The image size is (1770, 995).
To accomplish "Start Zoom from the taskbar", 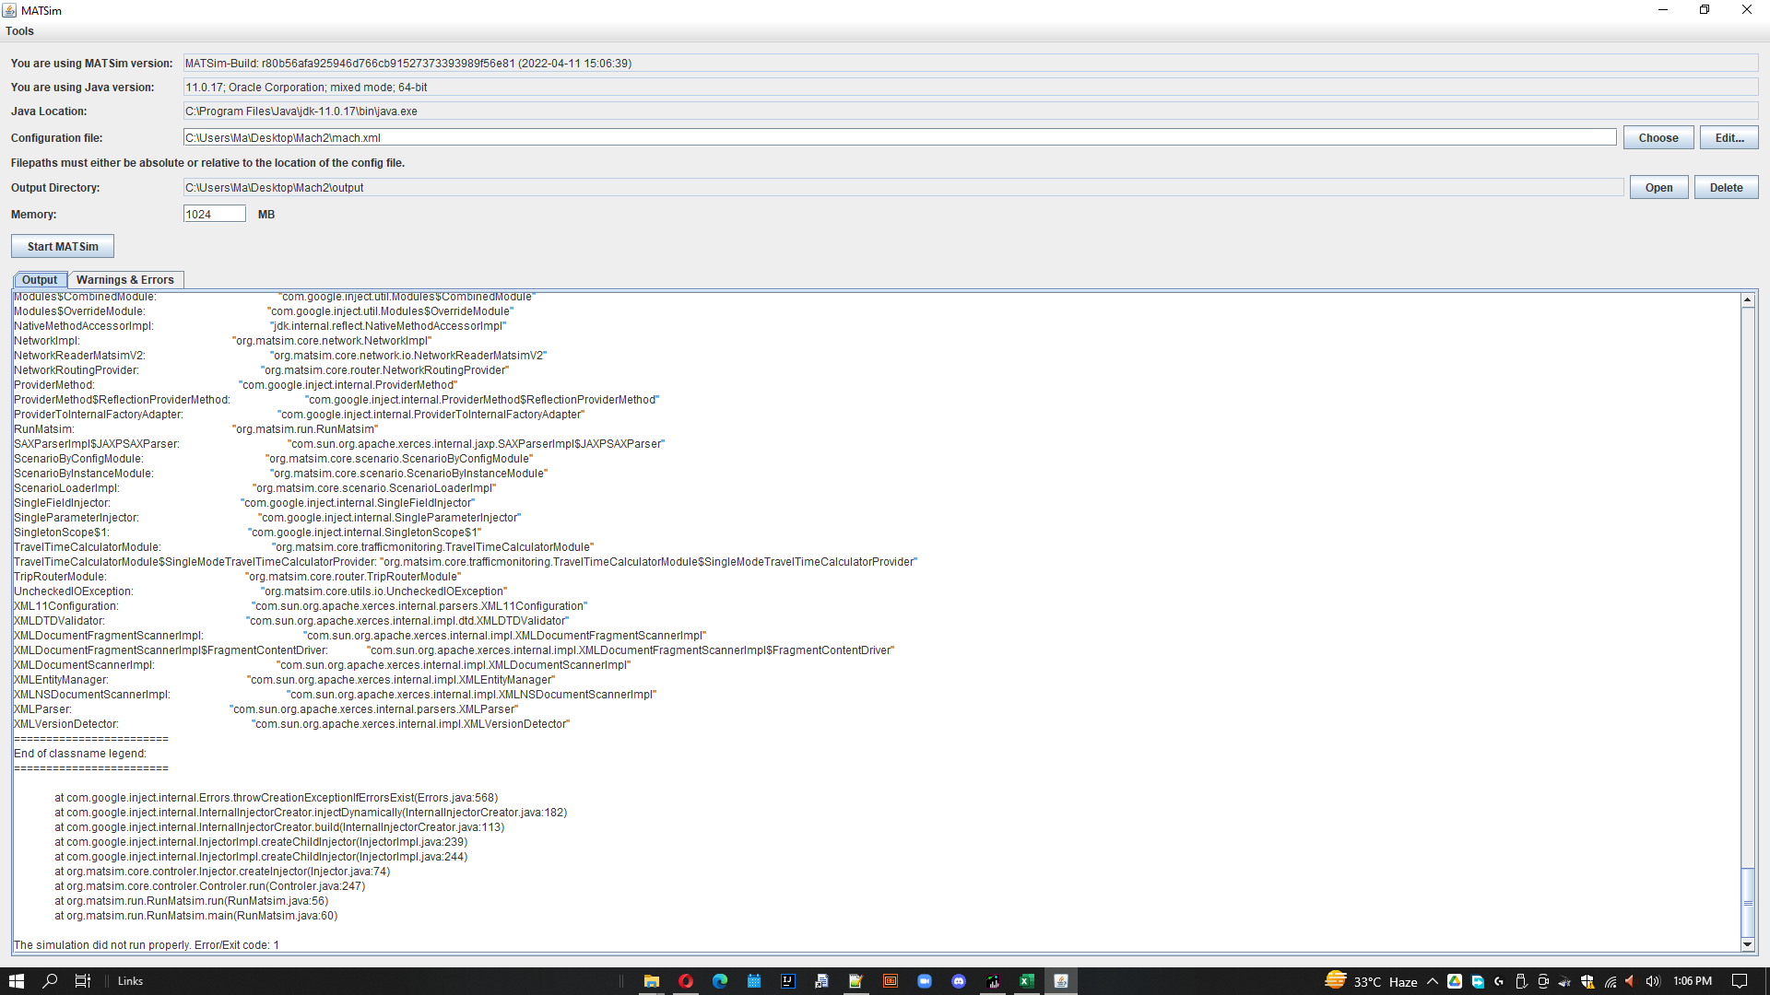I will pos(925,980).
